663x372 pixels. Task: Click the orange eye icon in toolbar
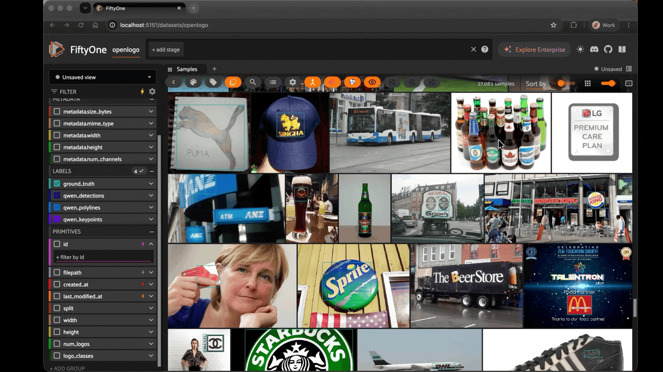pyautogui.click(x=372, y=82)
